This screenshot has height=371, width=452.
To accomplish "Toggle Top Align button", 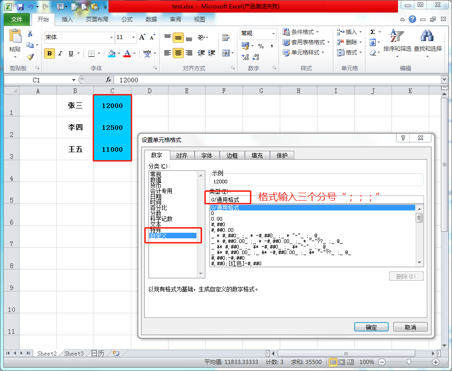I will 168,37.
